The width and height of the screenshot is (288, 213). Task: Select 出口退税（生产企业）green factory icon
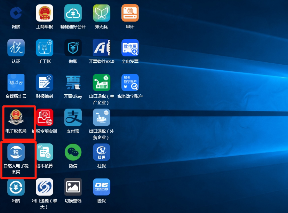click(101, 82)
